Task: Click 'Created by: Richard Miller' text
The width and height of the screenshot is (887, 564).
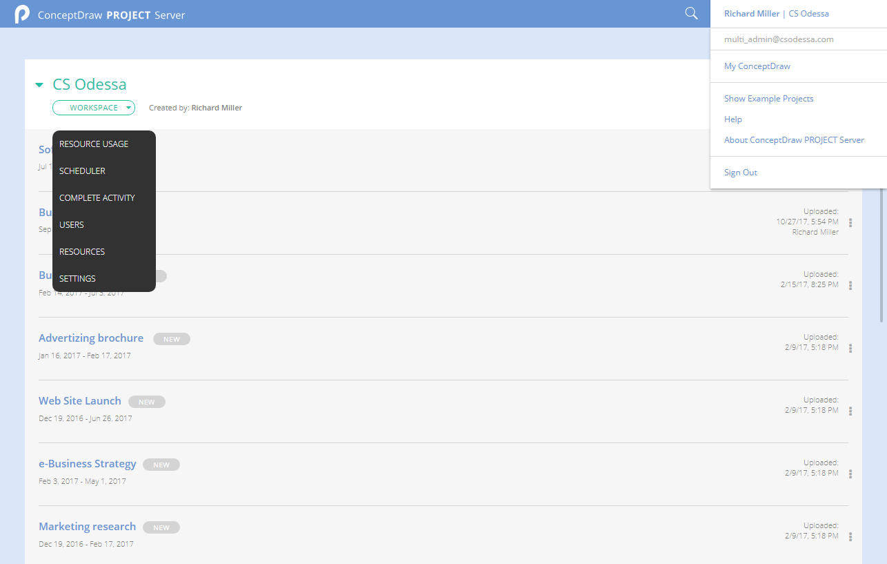Action: (195, 108)
